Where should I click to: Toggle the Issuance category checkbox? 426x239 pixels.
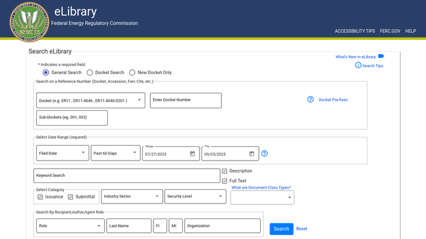pyautogui.click(x=40, y=197)
